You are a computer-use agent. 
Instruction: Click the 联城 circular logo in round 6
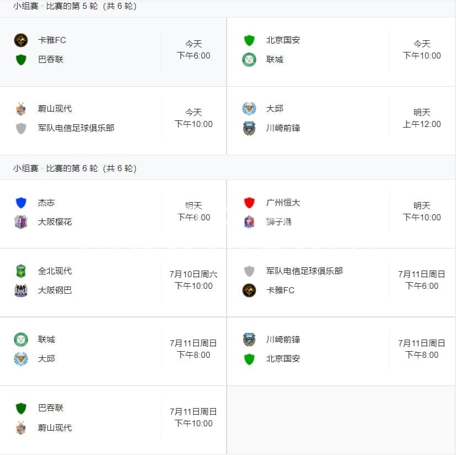[x=21, y=340]
